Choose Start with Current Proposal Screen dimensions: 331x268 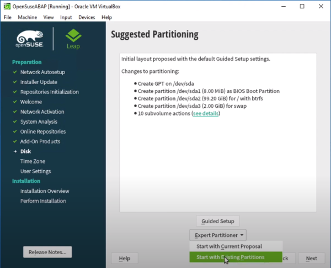click(236, 246)
